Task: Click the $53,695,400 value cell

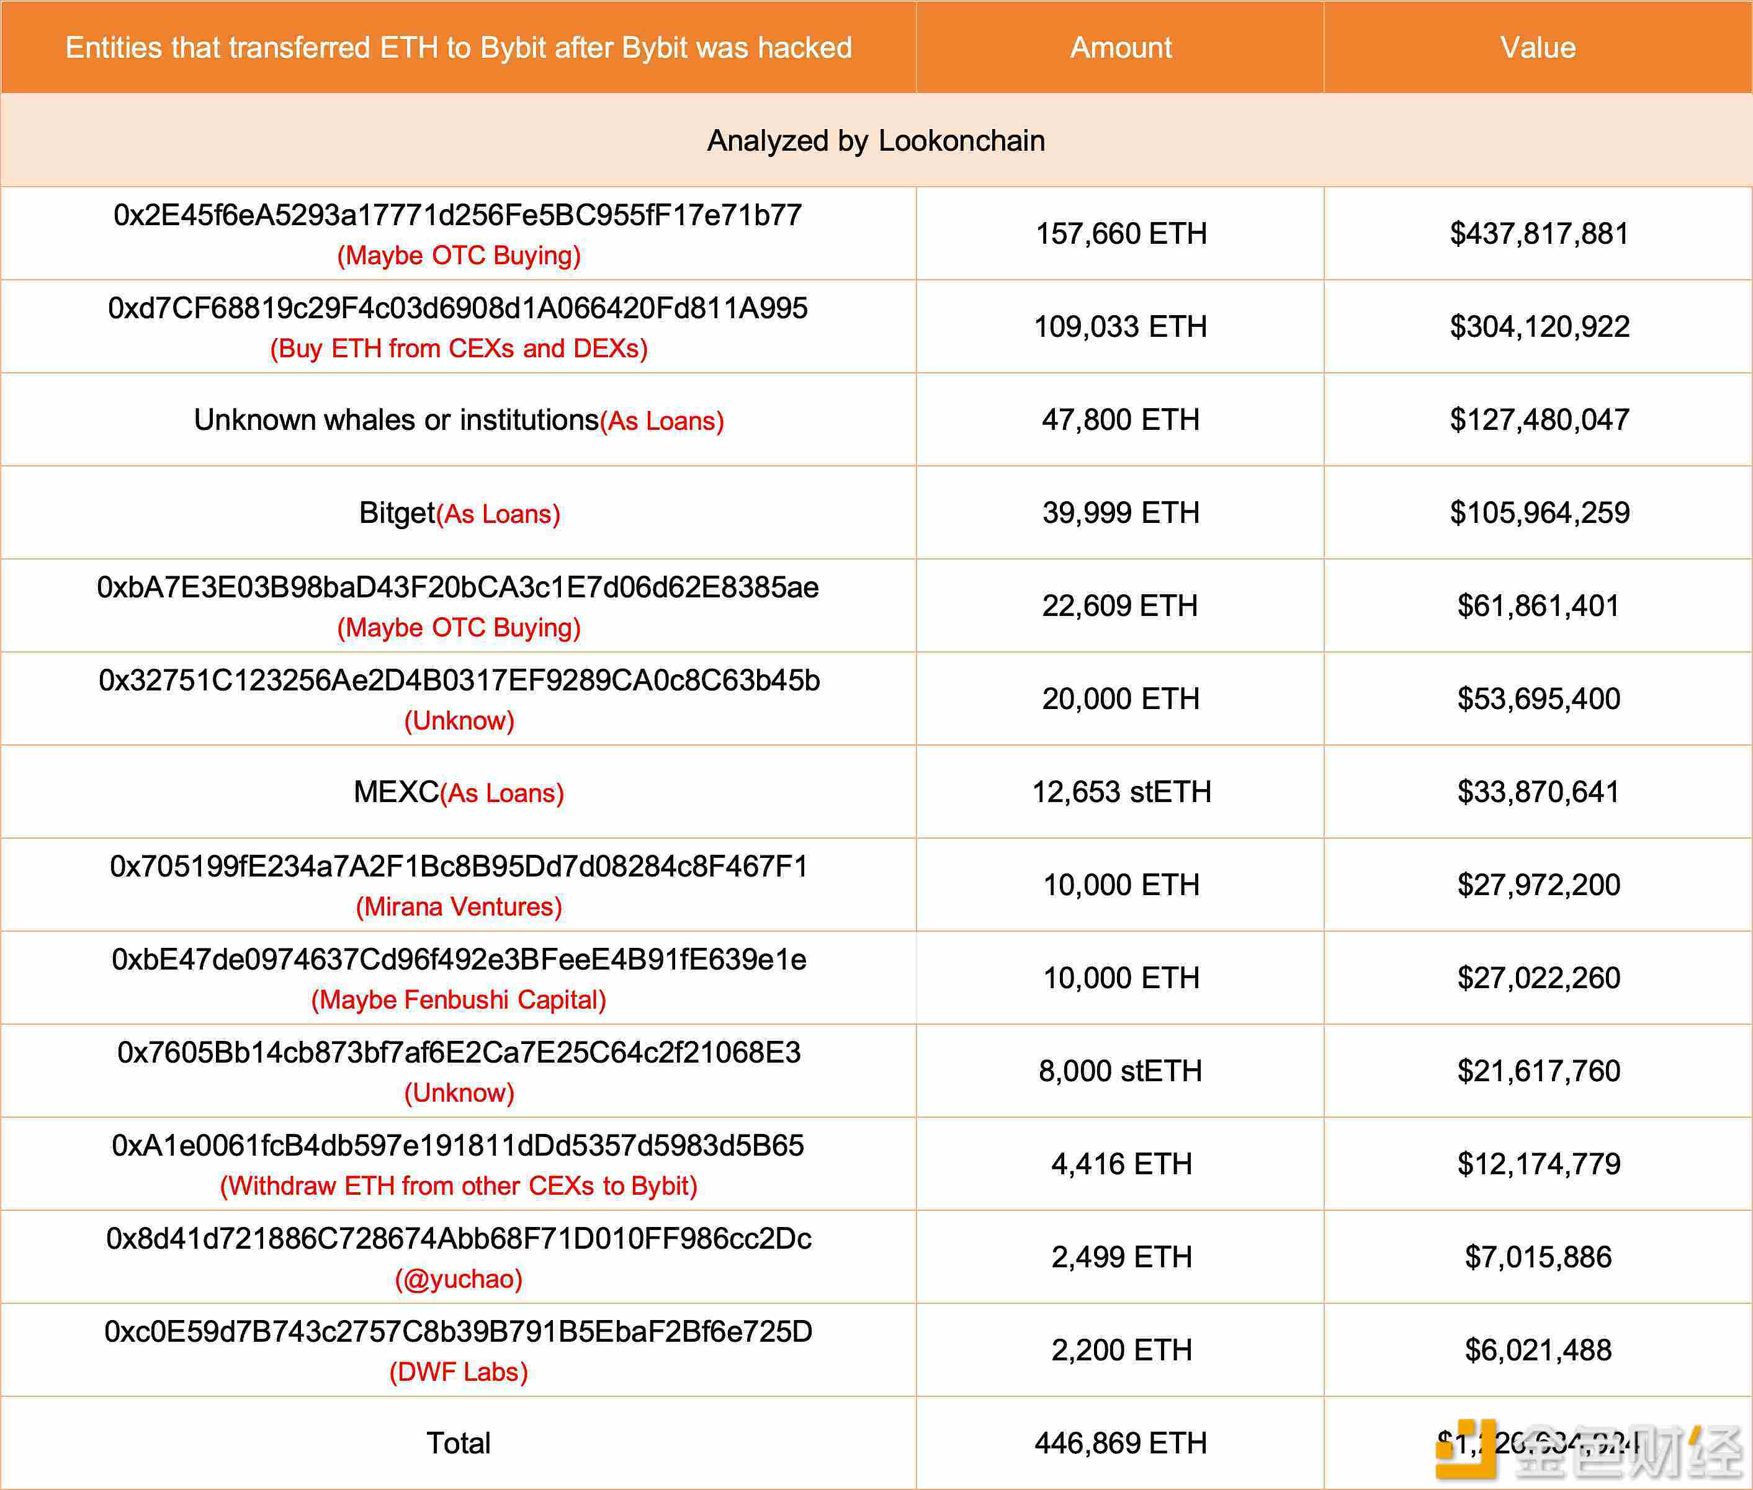Action: click(x=1538, y=698)
